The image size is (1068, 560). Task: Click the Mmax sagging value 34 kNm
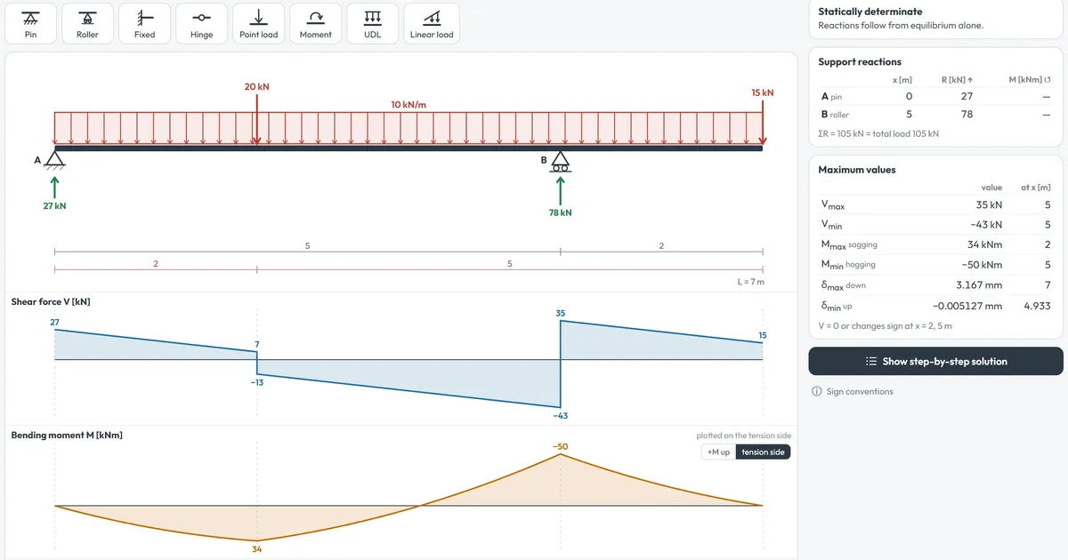click(x=985, y=244)
